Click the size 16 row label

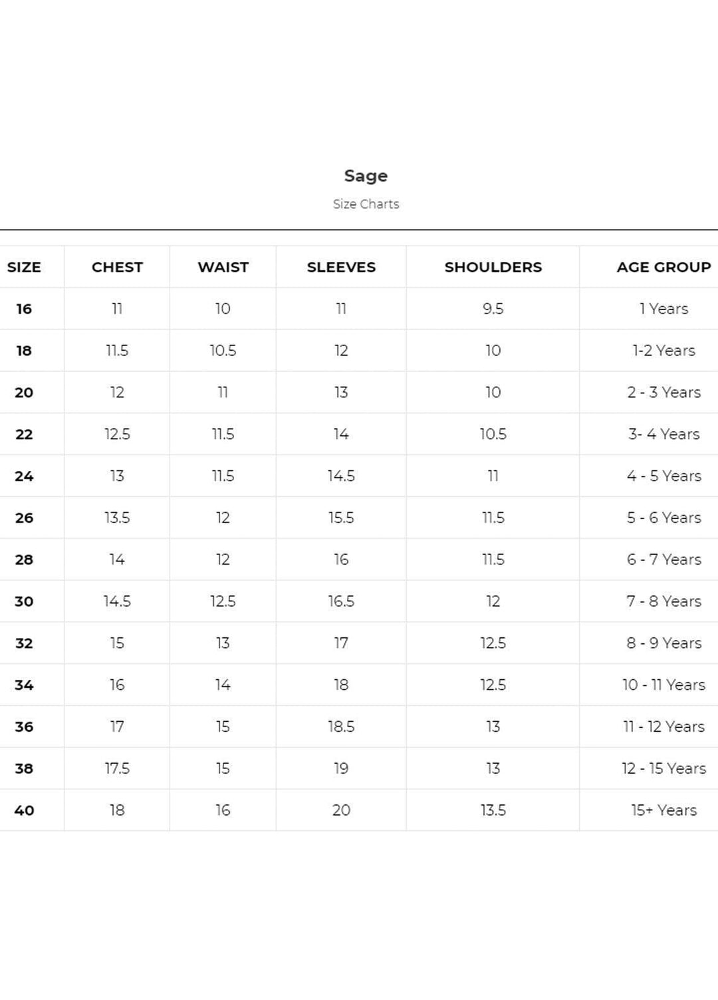(x=24, y=309)
